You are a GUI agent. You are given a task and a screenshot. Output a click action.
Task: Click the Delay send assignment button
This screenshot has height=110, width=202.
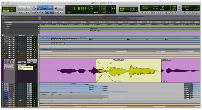click(22, 65)
